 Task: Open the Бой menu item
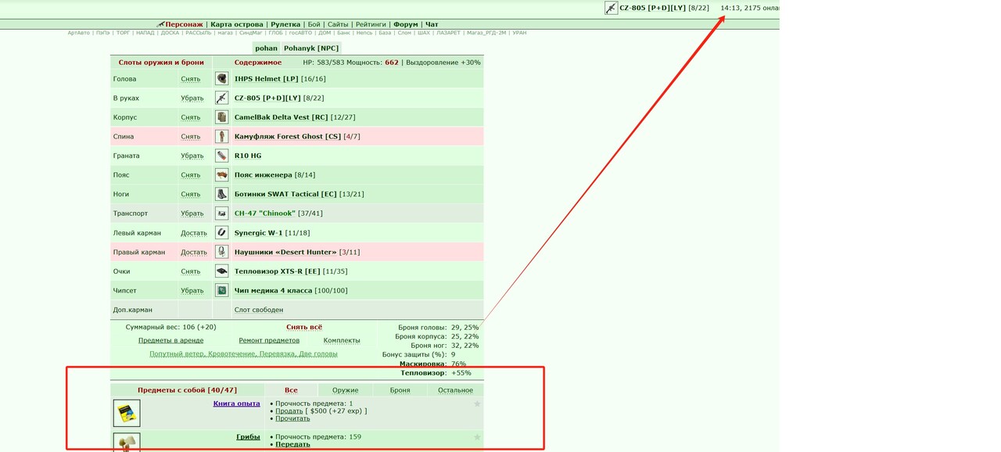coord(314,24)
